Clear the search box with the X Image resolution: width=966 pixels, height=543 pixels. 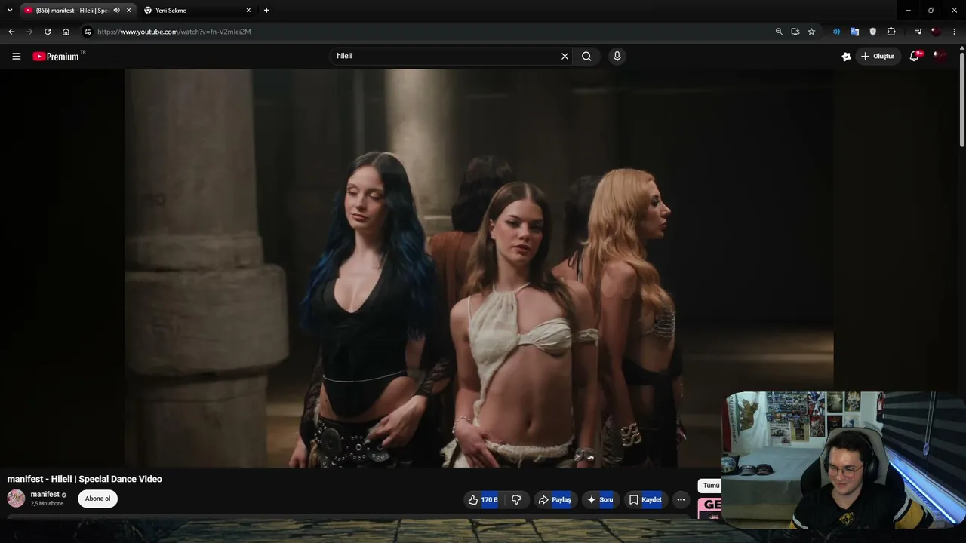[565, 56]
